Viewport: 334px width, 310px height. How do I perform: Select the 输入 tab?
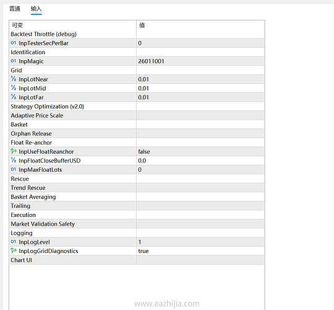point(36,9)
